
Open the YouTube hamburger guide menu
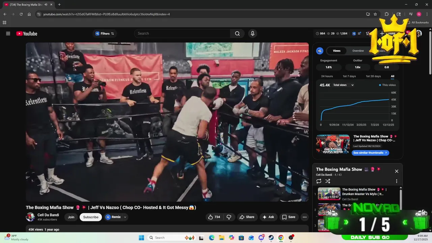tap(8, 33)
